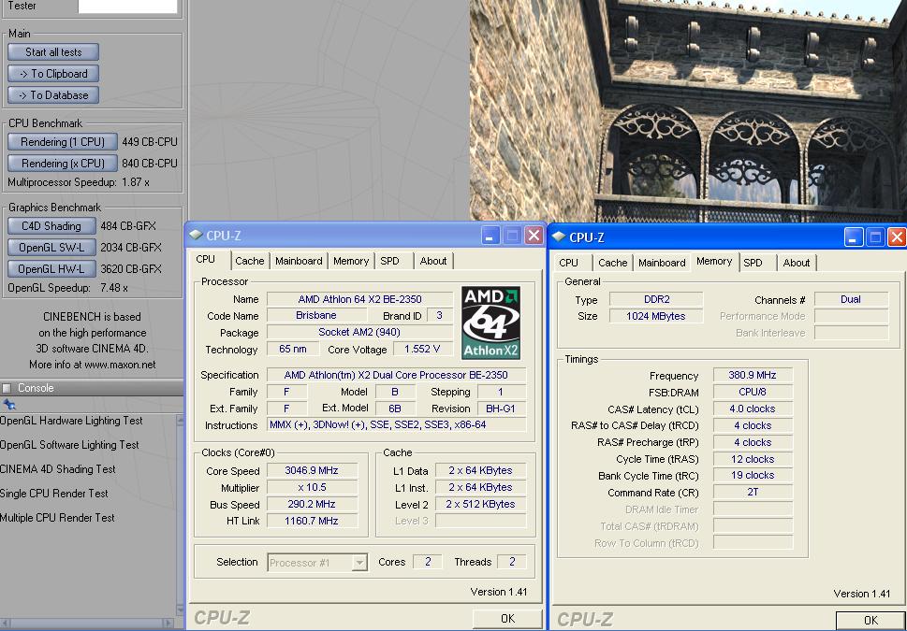The image size is (907, 631).
Task: Start the OpenGL HW-L test
Action: (x=51, y=268)
